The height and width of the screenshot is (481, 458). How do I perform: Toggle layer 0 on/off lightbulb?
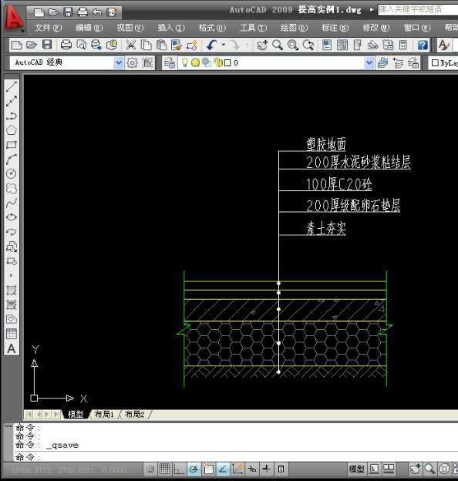click(x=185, y=62)
